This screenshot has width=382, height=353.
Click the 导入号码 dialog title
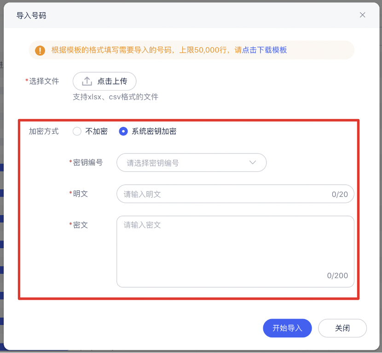[x=31, y=16]
